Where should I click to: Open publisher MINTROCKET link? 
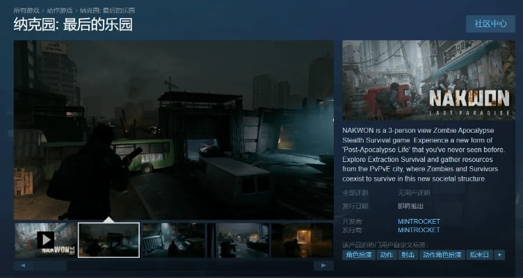tap(419, 230)
